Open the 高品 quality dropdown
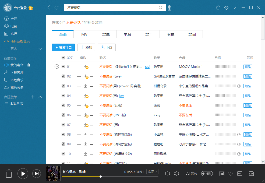Image resolution: width=265 pixels, height=183 pixels. [153, 172]
